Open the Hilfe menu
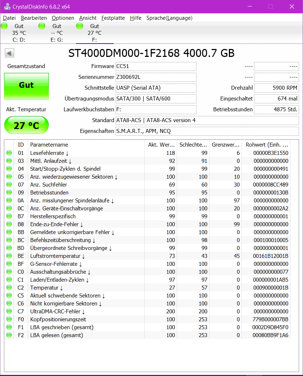Image resolution: width=303 pixels, height=376 pixels. pos(136,18)
